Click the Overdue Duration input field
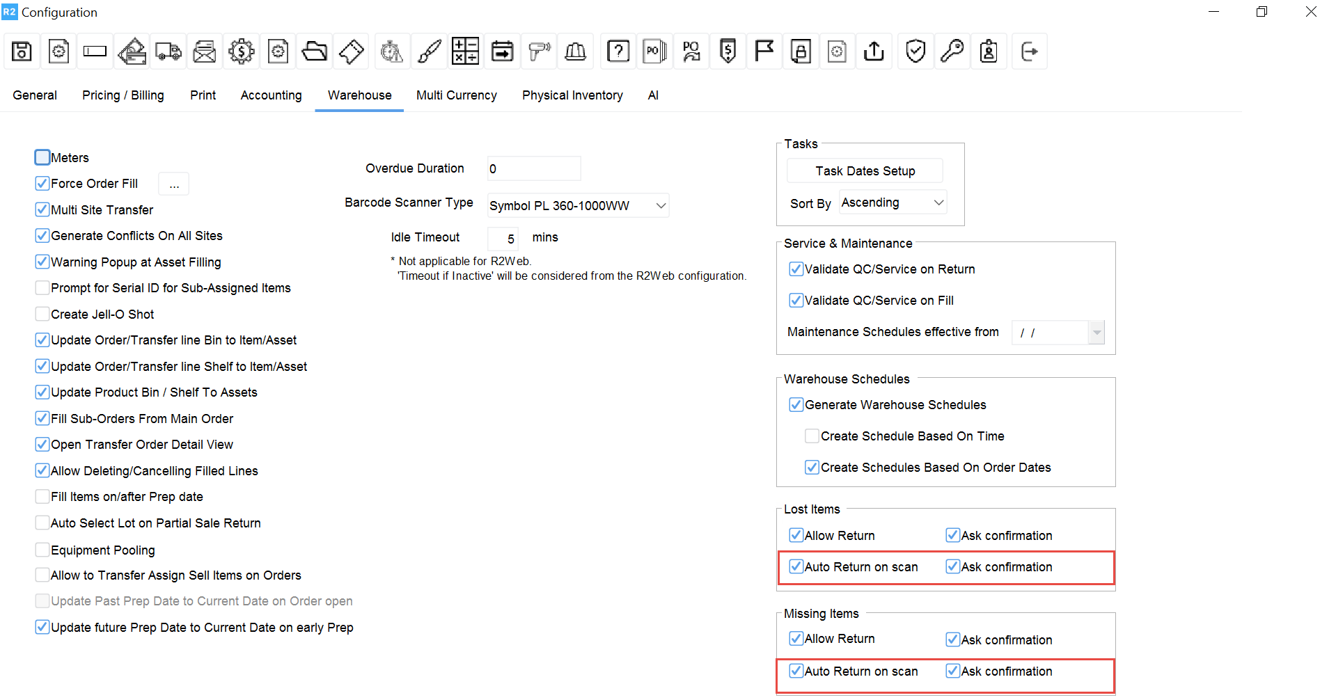This screenshot has height=700, width=1336. point(533,169)
